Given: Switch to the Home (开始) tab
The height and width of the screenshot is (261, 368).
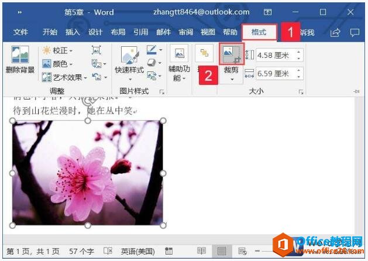Looking at the screenshot, I should point(50,32).
